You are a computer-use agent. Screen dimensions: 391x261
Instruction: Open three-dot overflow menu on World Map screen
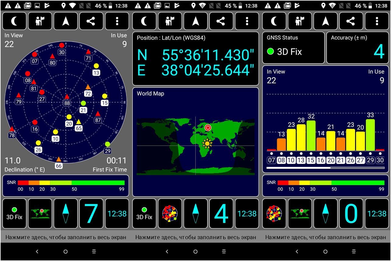(x=247, y=21)
